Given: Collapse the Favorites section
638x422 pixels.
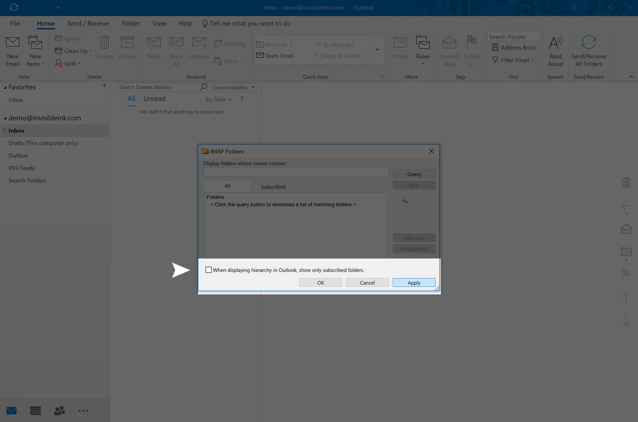Looking at the screenshot, I should 5,87.
